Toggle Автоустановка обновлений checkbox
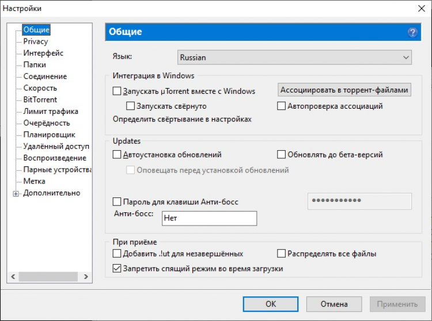This screenshot has width=432, height=321. 118,155
